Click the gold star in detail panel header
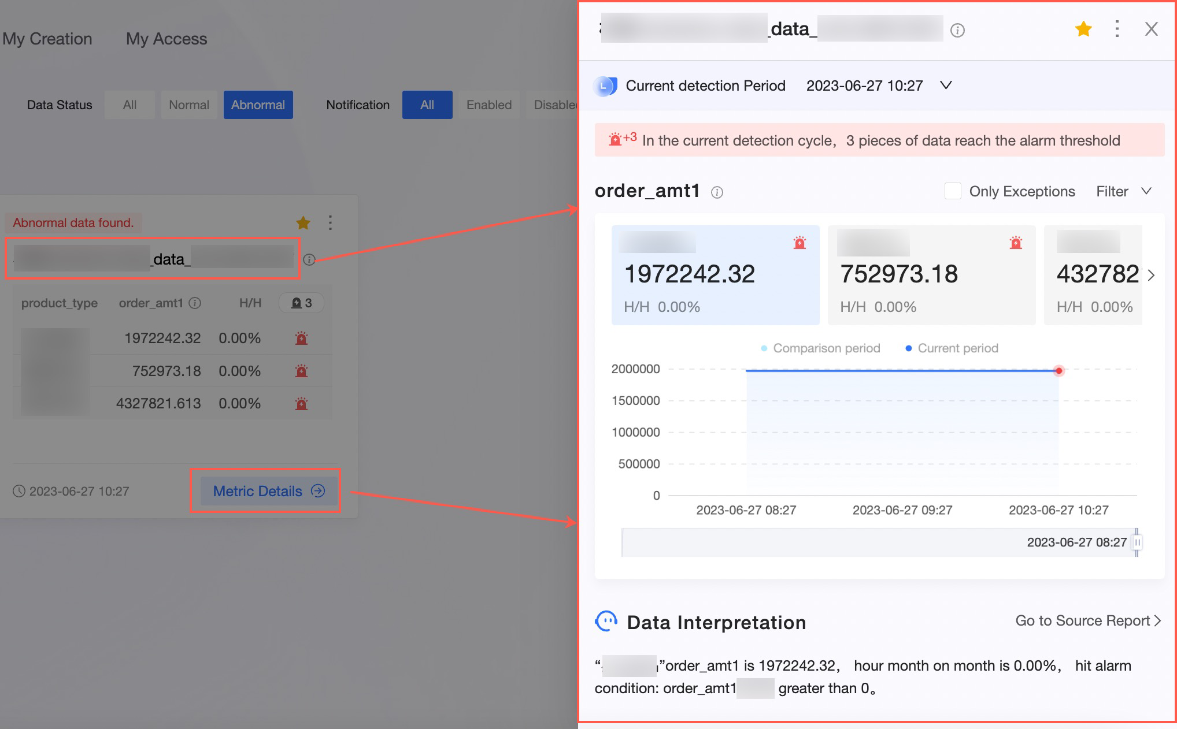 1083,29
